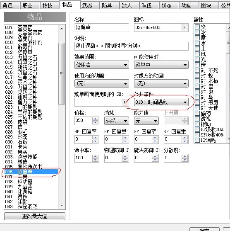The width and height of the screenshot is (230, 231).
Task: Select item 012: 还原草
Action: [31, 52]
